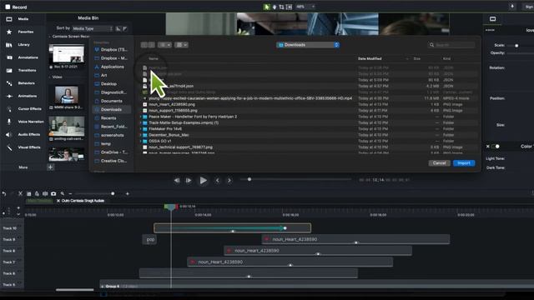Click the Voice Narration microphone icon
The image size is (534, 300).
(9, 122)
